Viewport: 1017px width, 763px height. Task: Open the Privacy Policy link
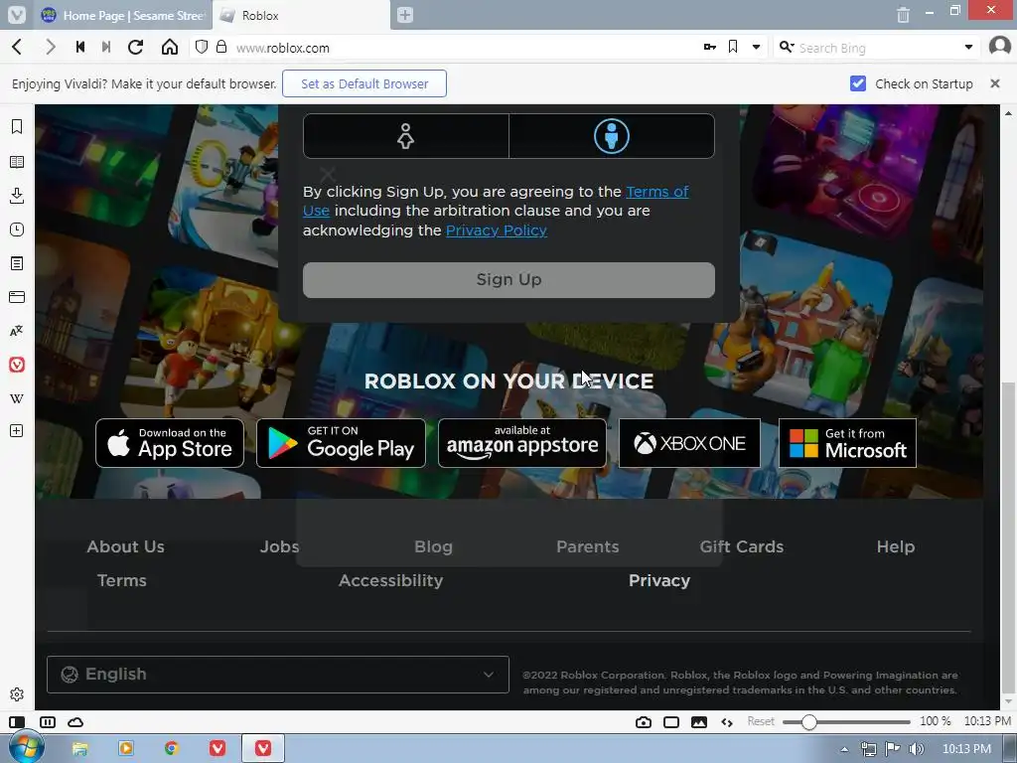click(x=497, y=230)
